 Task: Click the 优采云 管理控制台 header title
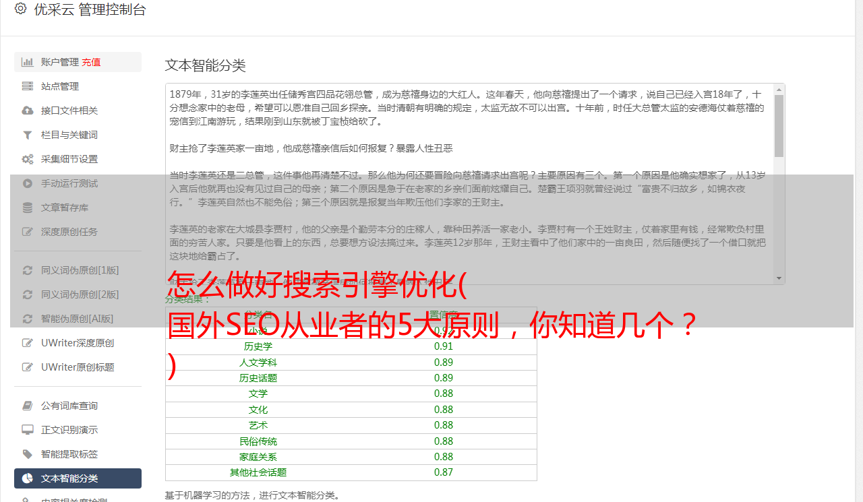click(90, 9)
